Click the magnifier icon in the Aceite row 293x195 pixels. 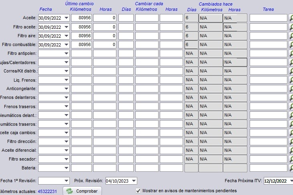coord(291,18)
